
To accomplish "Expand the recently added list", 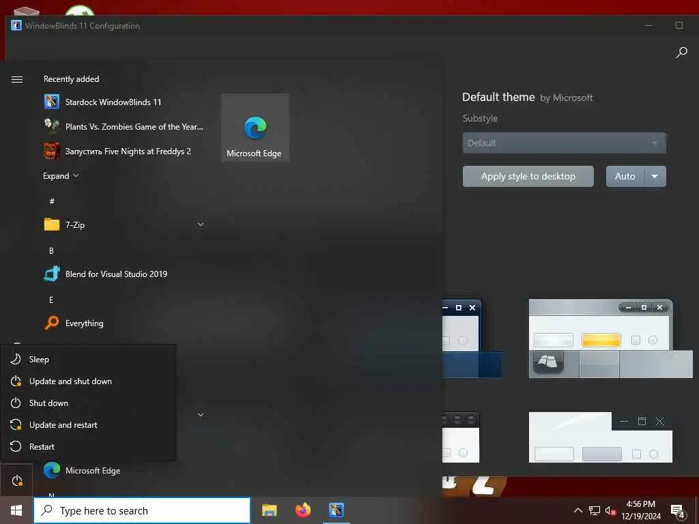I will click(61, 176).
